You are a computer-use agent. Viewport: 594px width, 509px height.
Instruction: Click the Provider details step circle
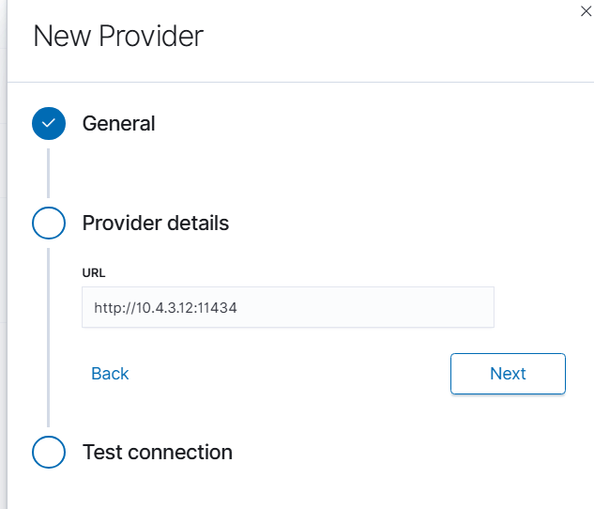49,224
